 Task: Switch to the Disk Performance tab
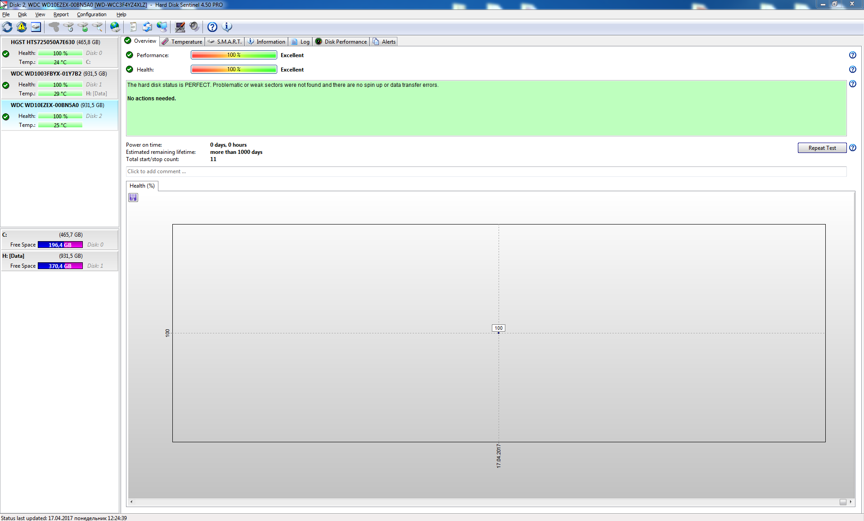[341, 41]
